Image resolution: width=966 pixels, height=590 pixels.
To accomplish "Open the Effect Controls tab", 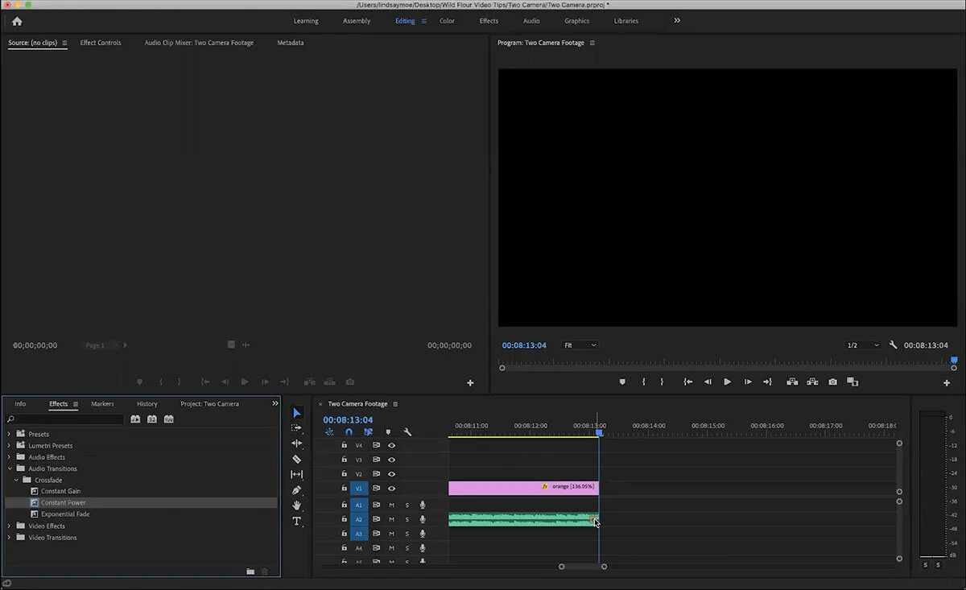I will [101, 43].
